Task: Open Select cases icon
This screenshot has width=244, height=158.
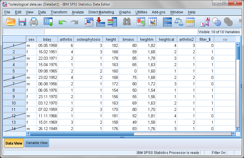Action: pyautogui.click(x=190, y=22)
